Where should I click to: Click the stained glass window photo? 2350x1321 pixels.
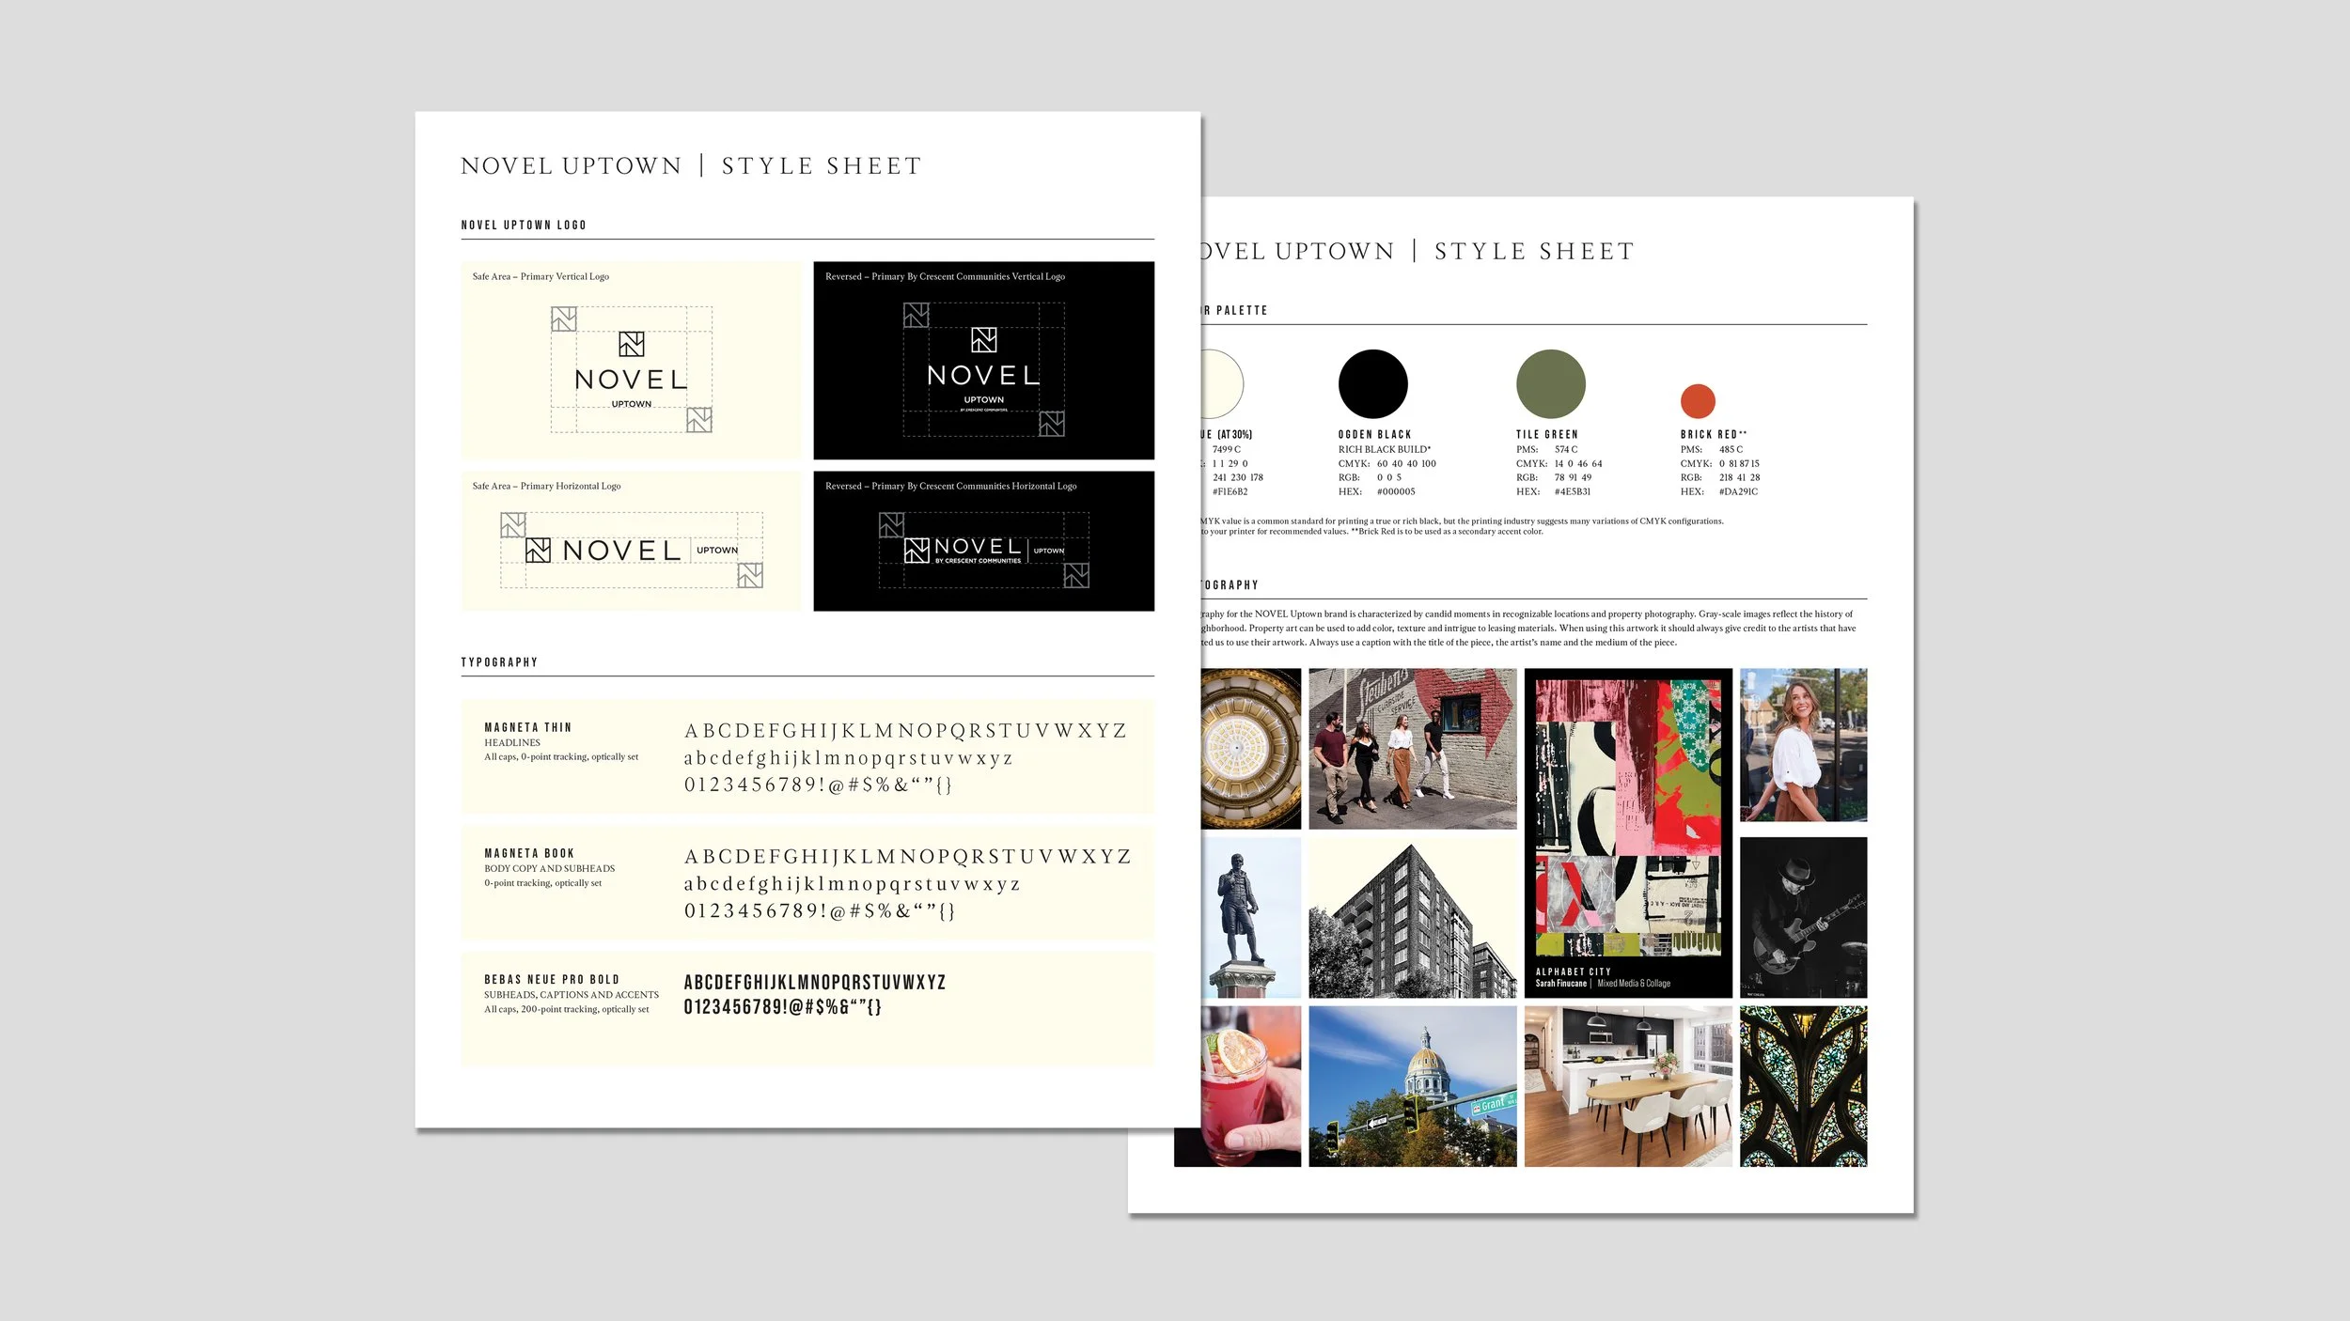coord(1803,1087)
